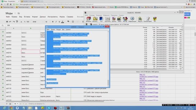Click WinRAR View (Просмотр) toolbar icon
196x110 pixels.
pos(107,19)
